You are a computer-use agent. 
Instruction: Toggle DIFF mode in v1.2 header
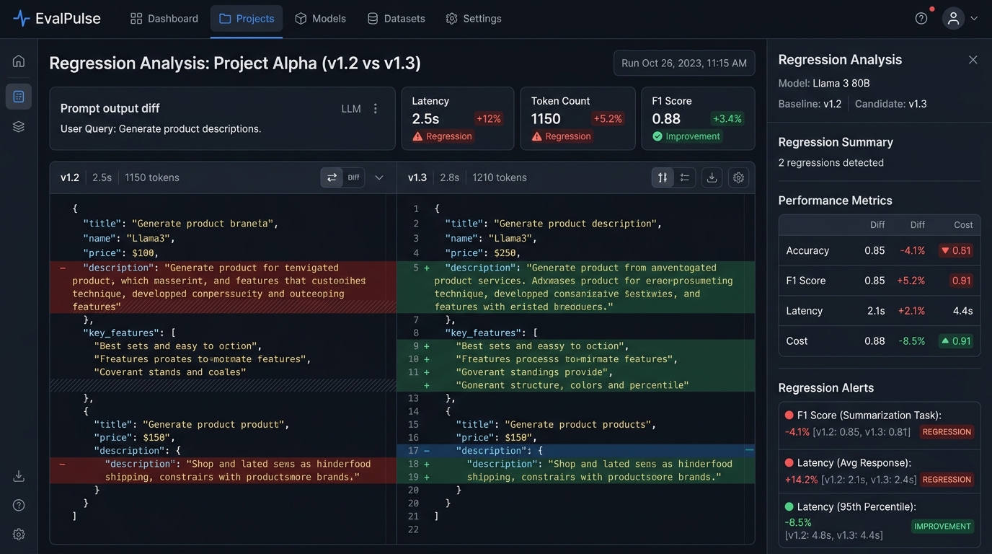354,177
